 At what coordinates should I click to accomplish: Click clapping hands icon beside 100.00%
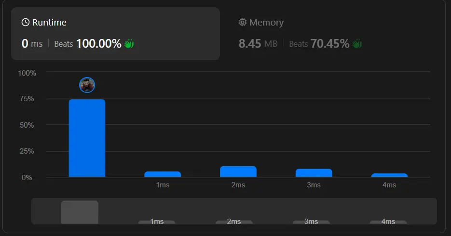(x=129, y=44)
